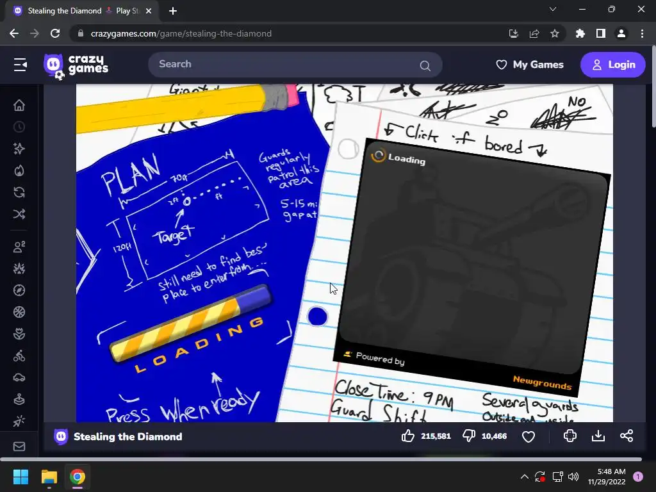
Task: Open clock showing 5:48 AM
Action: click(x=607, y=477)
